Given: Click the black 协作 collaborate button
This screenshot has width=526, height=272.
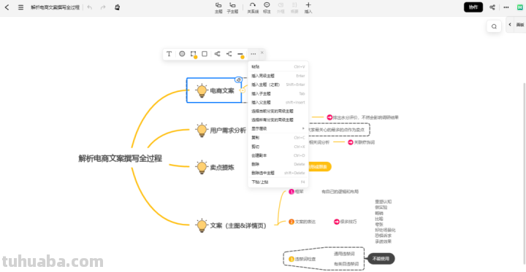Looking at the screenshot, I should coord(473,7).
